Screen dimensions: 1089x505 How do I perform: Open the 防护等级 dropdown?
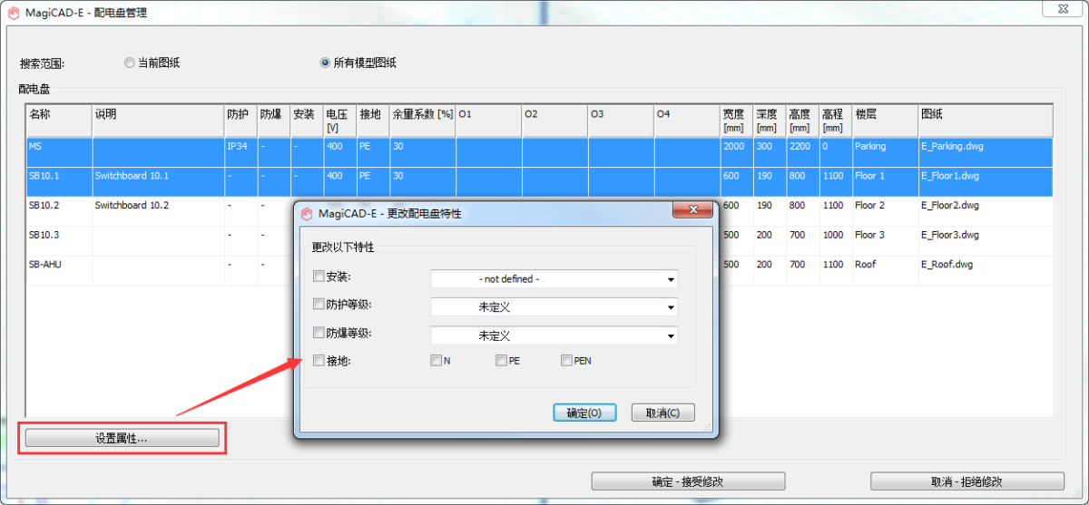point(554,307)
